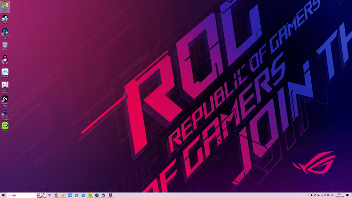Select the Recycle Bin desktop icon
This screenshot has width=352, height=198.
pos(5,46)
